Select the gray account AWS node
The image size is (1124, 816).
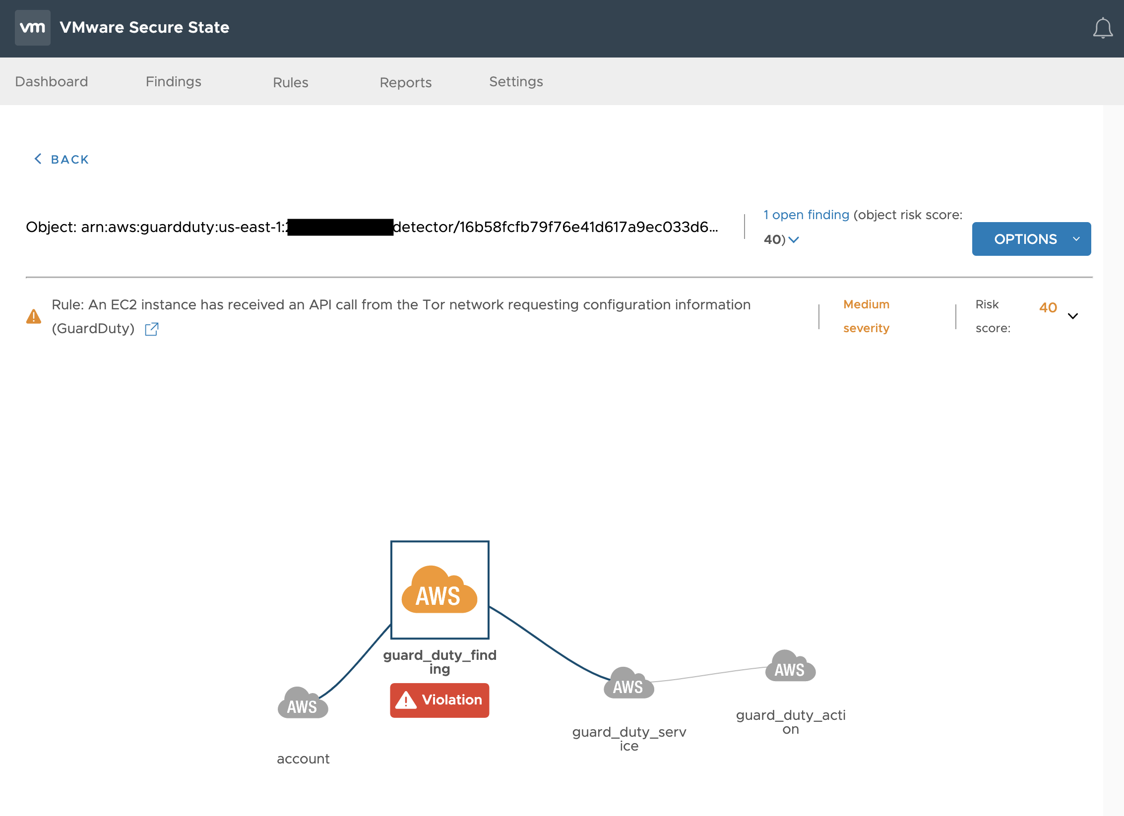click(303, 703)
